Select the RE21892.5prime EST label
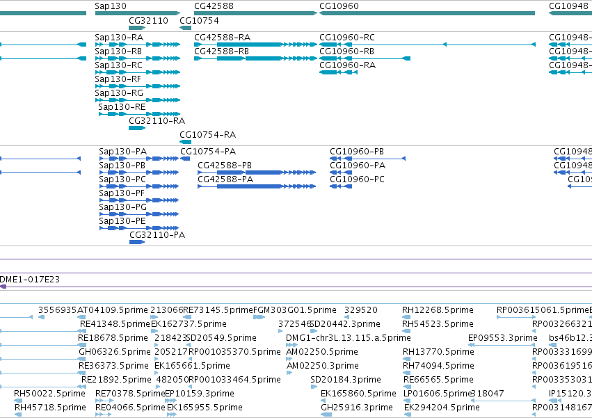This screenshot has width=592, height=418. click(116, 380)
